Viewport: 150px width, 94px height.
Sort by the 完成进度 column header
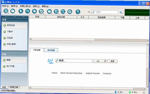tap(101, 17)
